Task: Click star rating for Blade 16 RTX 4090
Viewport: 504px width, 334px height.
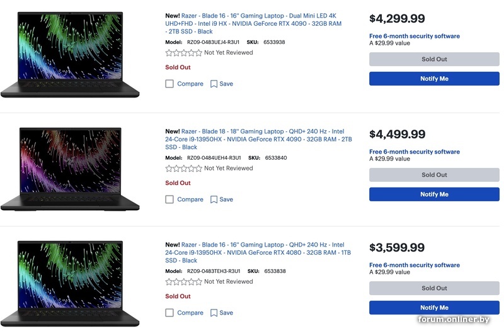Action: pos(183,53)
